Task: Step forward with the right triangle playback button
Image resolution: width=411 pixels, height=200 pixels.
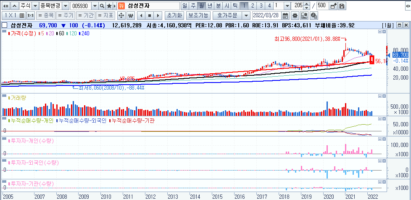Action: point(158,16)
